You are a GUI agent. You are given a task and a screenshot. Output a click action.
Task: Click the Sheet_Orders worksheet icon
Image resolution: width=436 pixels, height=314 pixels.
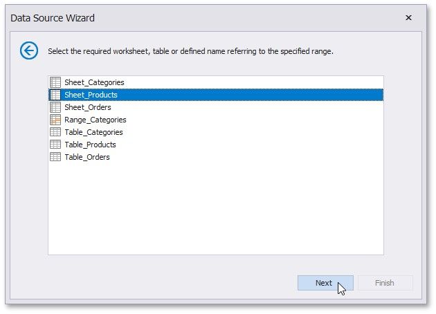[55, 107]
